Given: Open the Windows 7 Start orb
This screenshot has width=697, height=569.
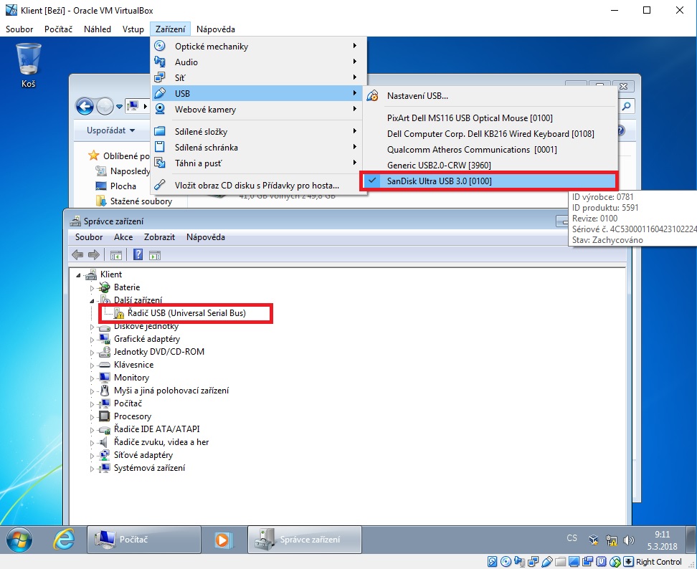Looking at the screenshot, I should 19,540.
